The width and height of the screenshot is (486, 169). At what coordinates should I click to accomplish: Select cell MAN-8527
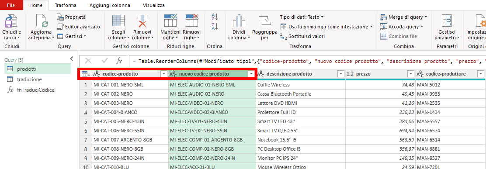click(450, 158)
